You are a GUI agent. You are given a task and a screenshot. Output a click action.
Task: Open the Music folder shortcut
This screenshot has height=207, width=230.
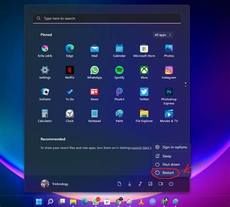coord(140,184)
